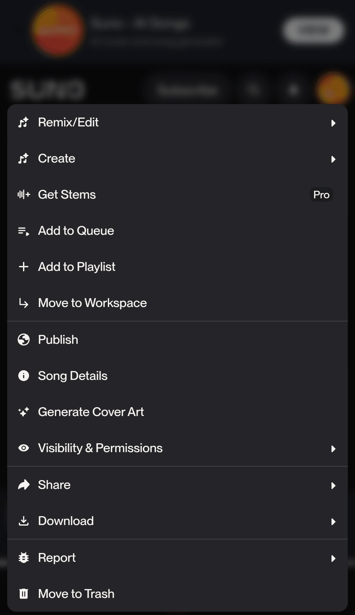Expand the Remix/Edit submenu arrow

pos(333,123)
